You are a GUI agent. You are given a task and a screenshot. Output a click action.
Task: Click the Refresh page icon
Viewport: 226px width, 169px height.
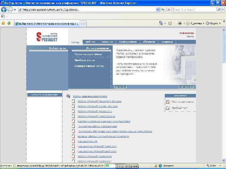pos(163,10)
